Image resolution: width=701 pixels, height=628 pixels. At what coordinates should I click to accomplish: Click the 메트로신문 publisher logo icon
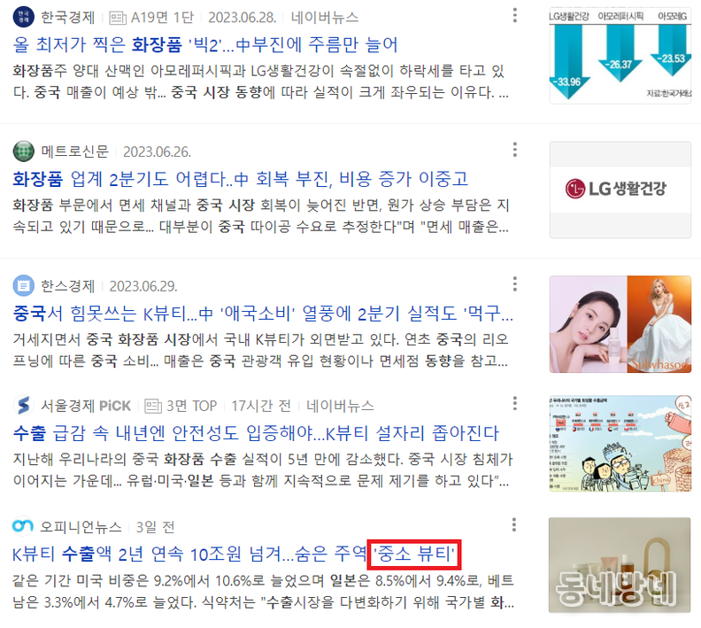coord(24,151)
